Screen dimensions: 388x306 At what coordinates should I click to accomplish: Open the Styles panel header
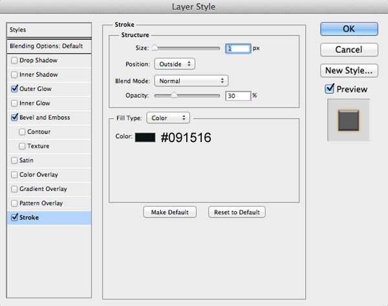pos(49,30)
